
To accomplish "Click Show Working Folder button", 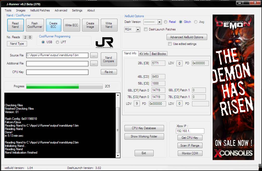I will pyautogui.click(x=144, y=136).
